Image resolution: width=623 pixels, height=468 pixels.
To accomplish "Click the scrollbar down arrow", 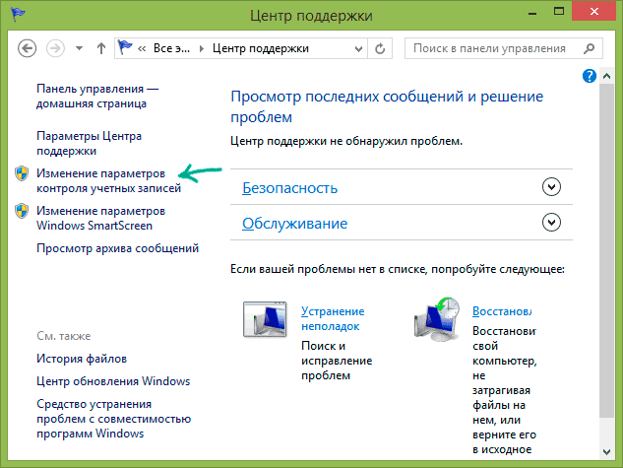I will [606, 451].
